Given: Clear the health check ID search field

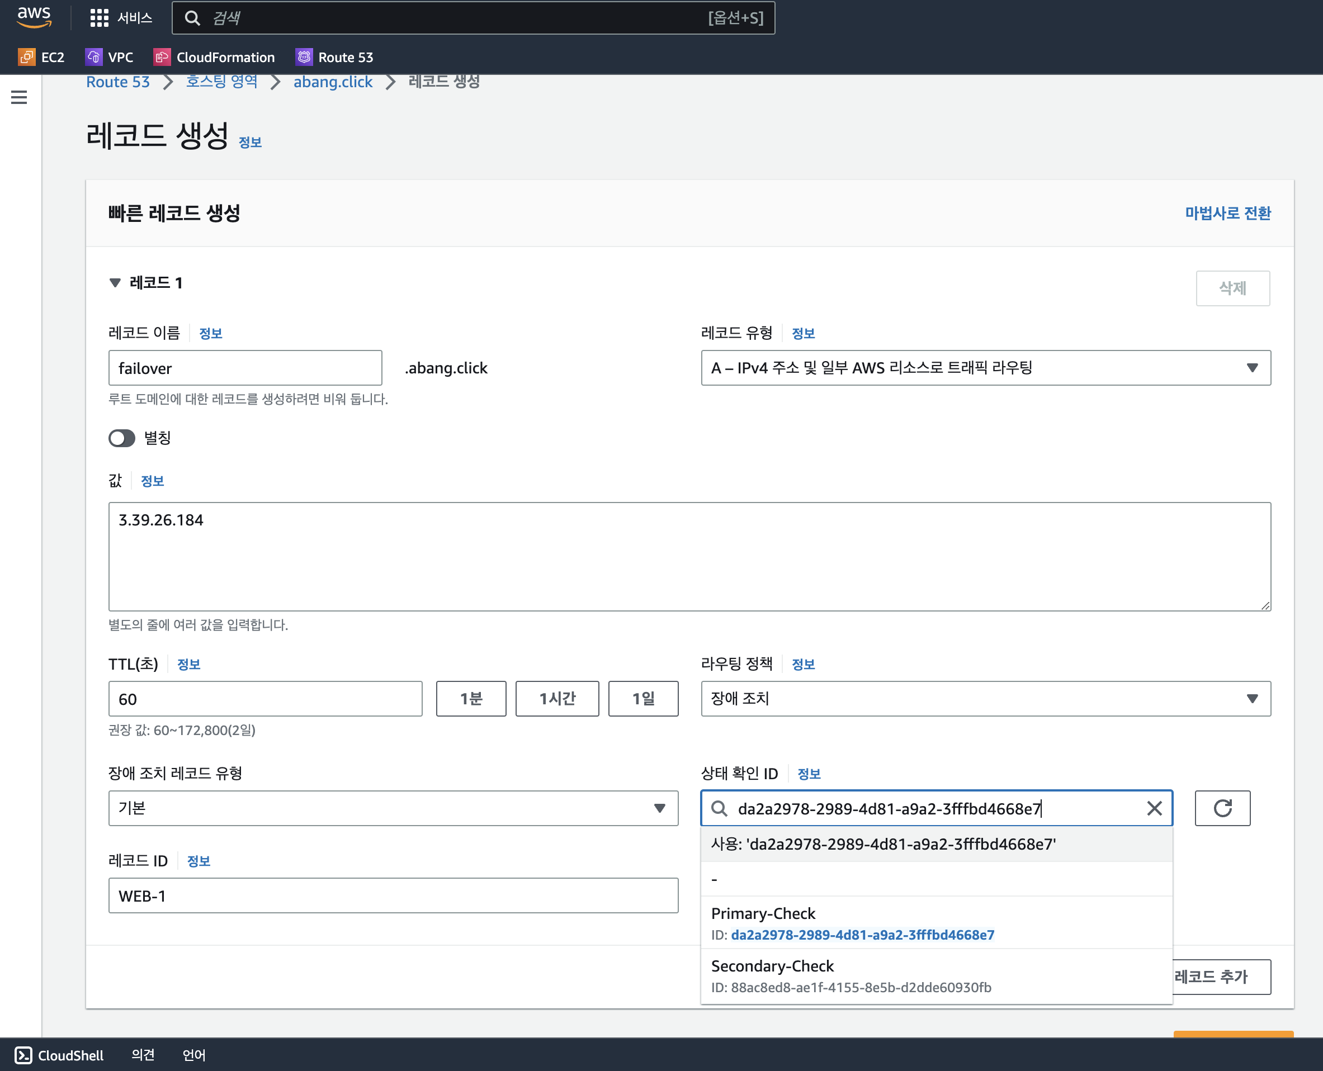Looking at the screenshot, I should pyautogui.click(x=1154, y=808).
